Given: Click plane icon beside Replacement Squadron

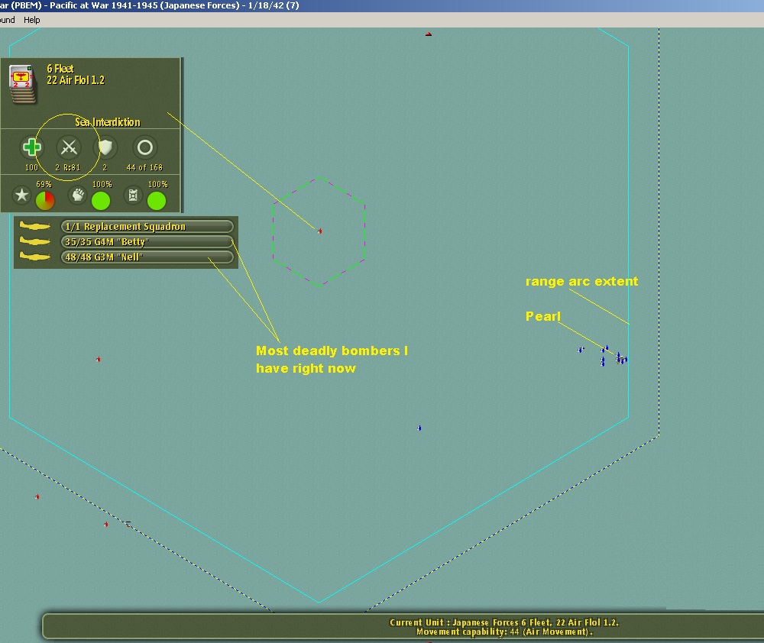Looking at the screenshot, I should tap(34, 226).
